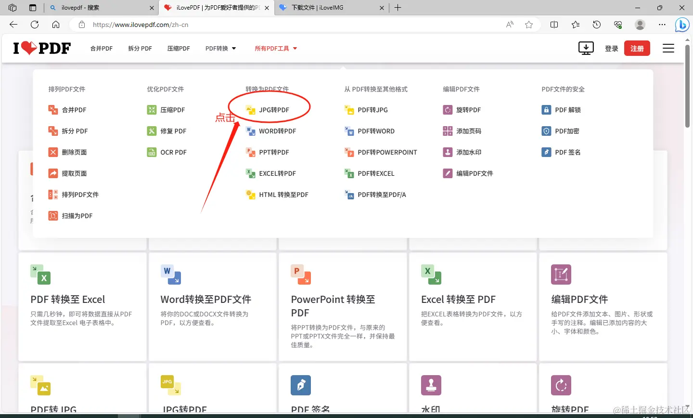This screenshot has height=418, width=693.
Task: Close the iLovePDF browser tab
Action: coord(267,8)
